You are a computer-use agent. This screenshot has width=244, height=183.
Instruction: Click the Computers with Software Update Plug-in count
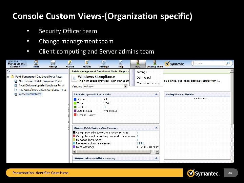[138, 133]
